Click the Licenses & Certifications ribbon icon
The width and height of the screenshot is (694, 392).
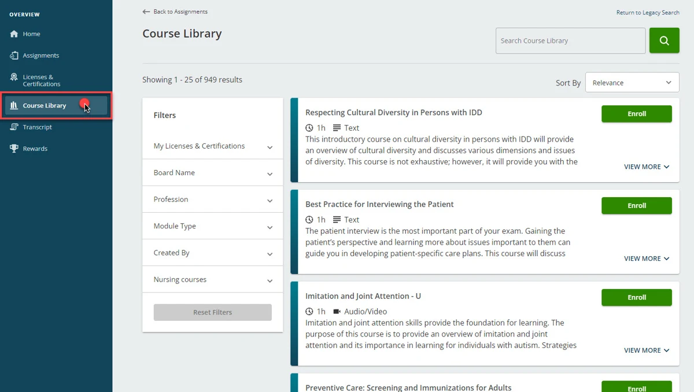14,77
